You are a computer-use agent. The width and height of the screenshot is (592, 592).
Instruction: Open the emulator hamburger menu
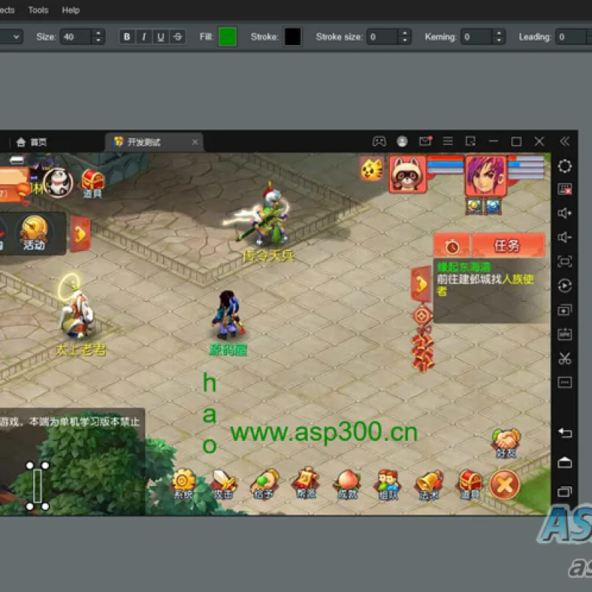pos(448,141)
